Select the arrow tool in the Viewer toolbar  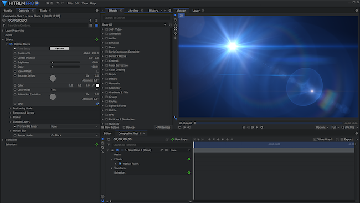coord(176,16)
